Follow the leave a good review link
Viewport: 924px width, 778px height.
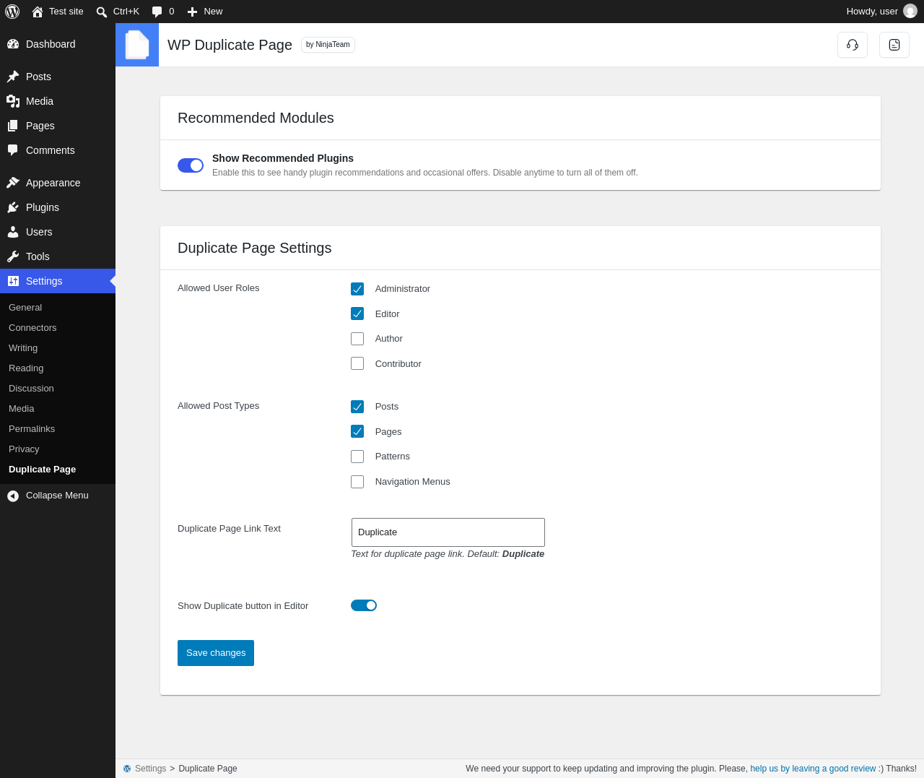(813, 769)
